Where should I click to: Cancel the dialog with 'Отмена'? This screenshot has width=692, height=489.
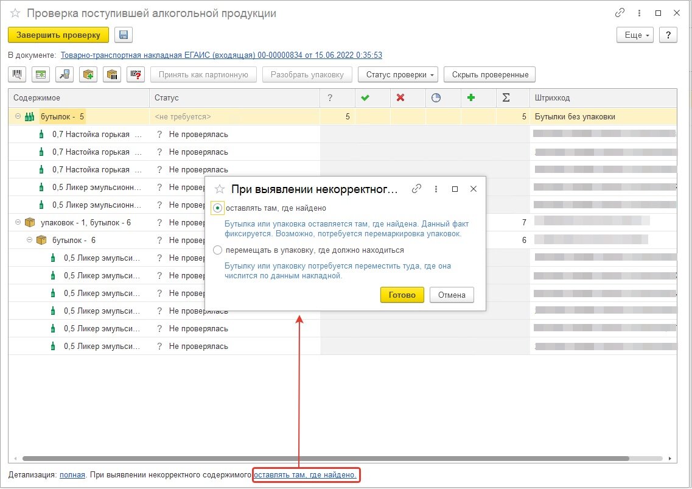pyautogui.click(x=452, y=295)
